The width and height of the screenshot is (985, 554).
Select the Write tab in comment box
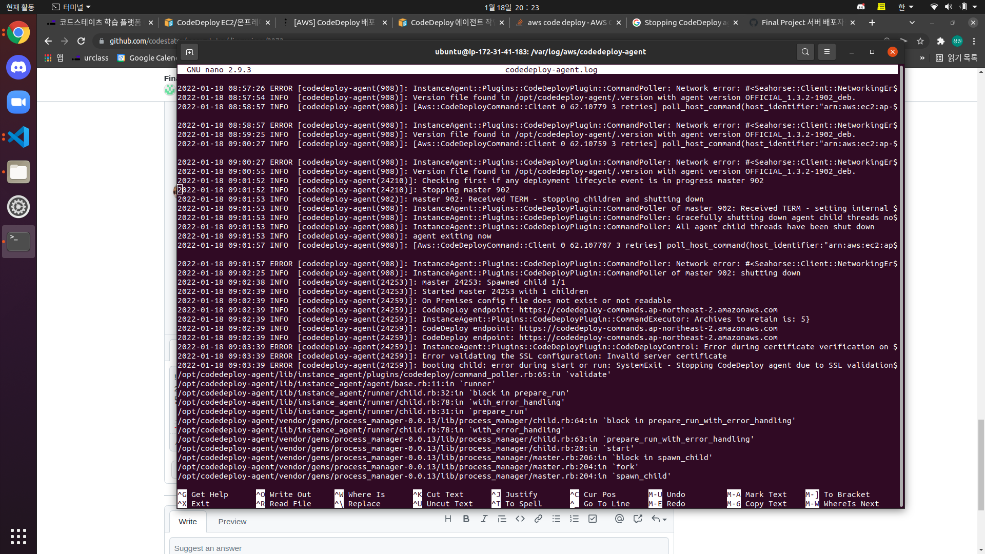188,522
